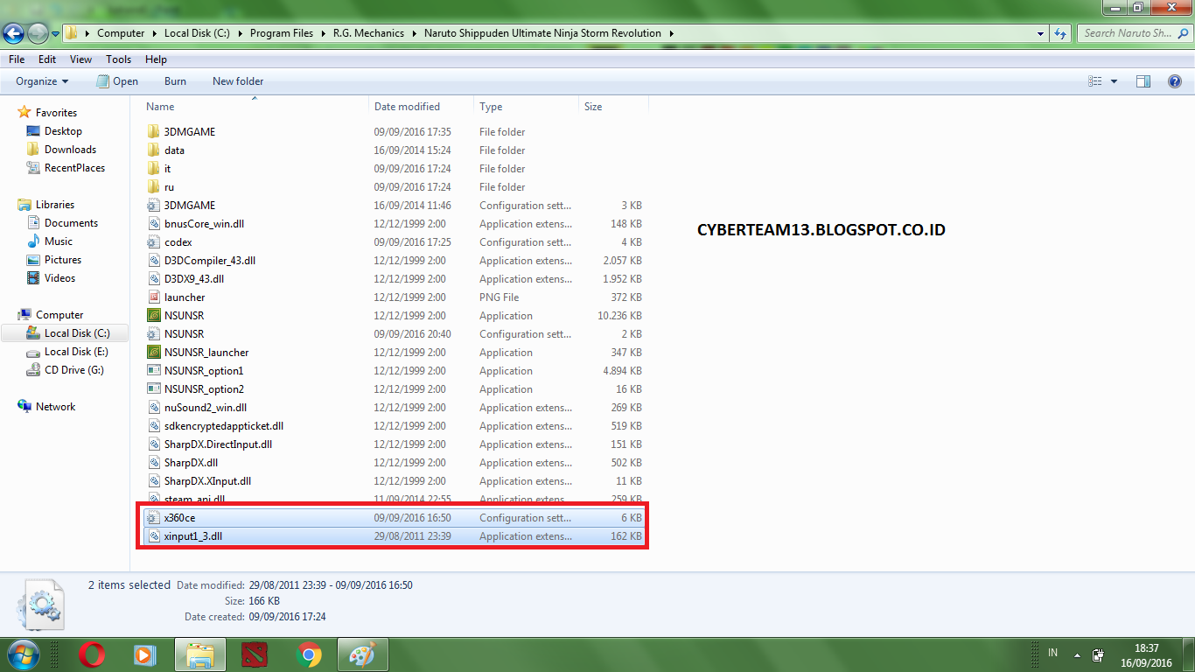Select CD Drive (G:) in sidebar

[x=73, y=370]
